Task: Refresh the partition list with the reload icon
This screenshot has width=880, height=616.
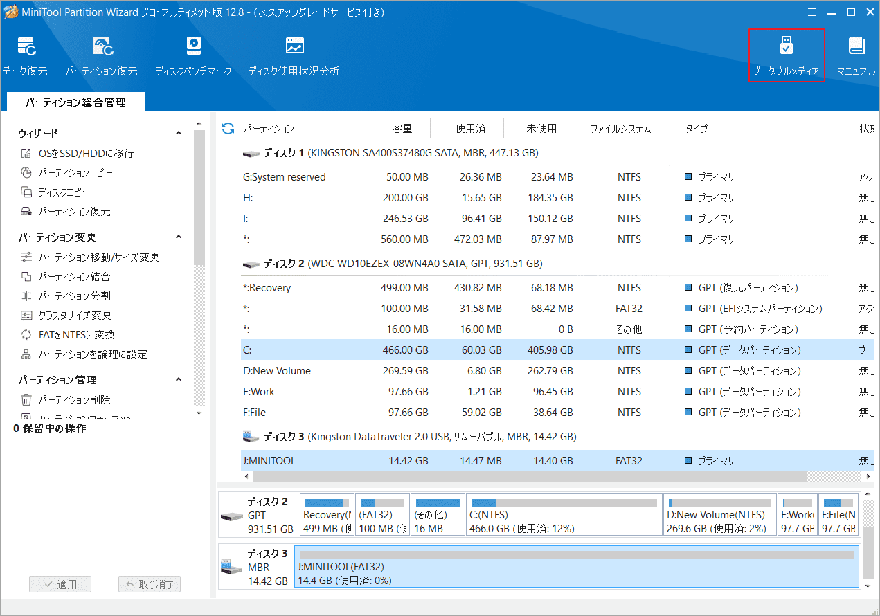Action: point(228,128)
